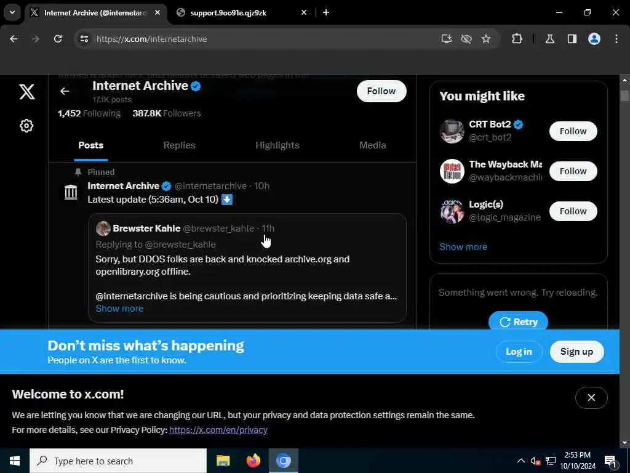Click the browser address bar URL

(152, 39)
